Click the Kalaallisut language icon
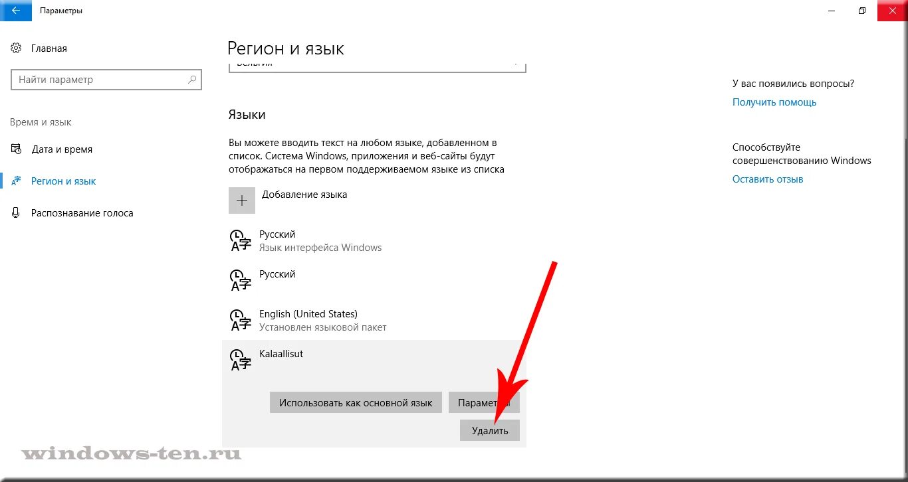908x482 pixels. 240,360
